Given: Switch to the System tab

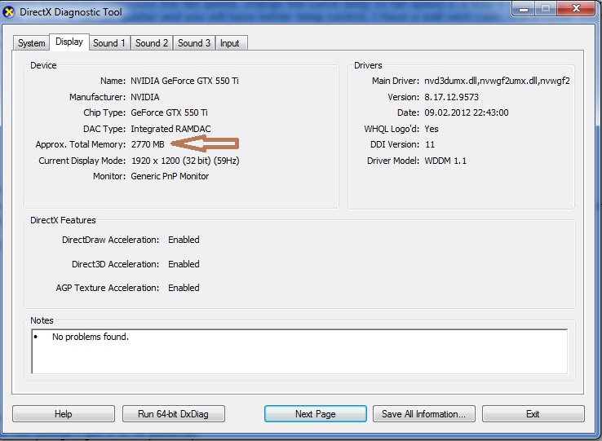Looking at the screenshot, I should (32, 43).
